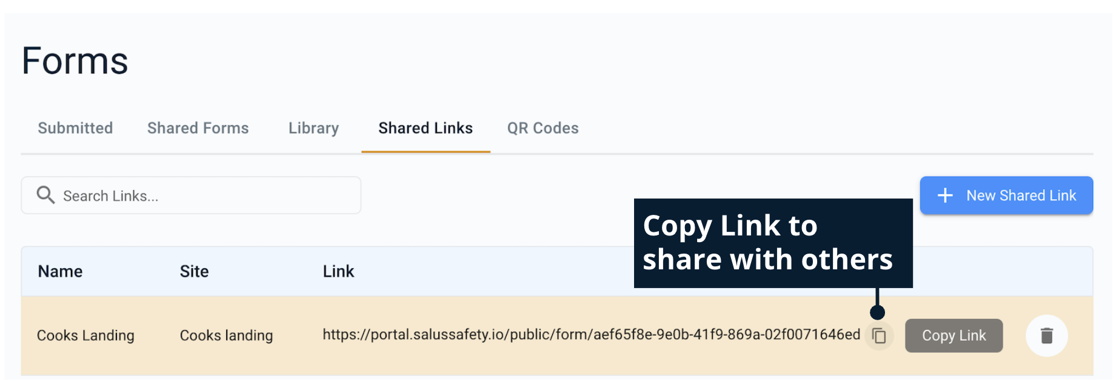Click the Site column header

click(193, 271)
